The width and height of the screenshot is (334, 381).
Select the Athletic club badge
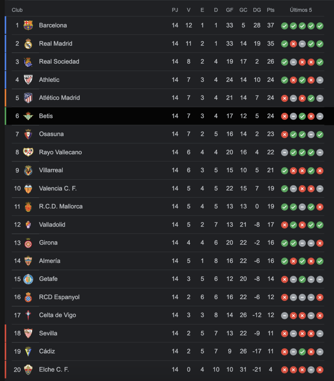point(28,80)
